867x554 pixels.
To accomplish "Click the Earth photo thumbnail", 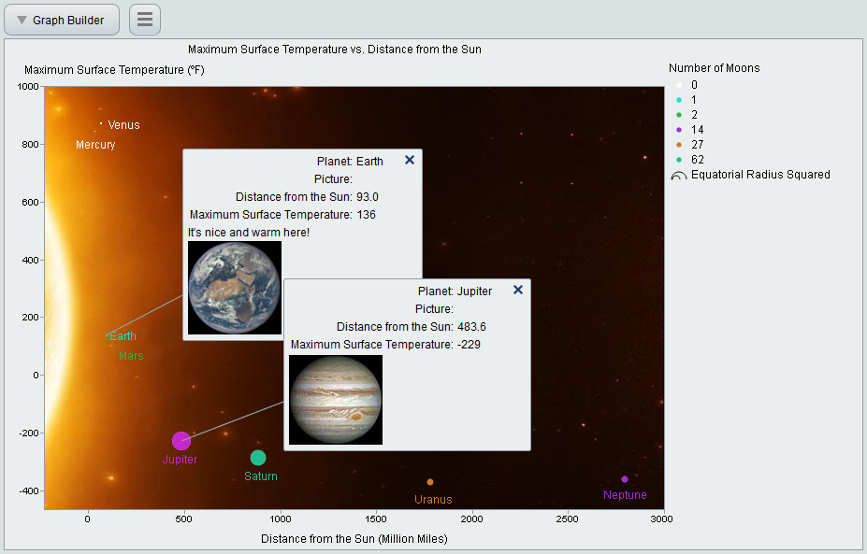I will pos(235,287).
